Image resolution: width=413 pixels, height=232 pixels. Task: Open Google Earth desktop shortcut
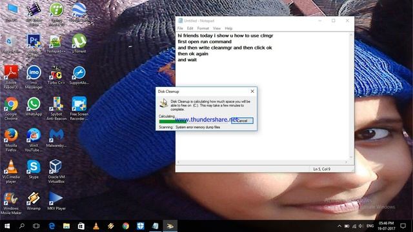79,12
